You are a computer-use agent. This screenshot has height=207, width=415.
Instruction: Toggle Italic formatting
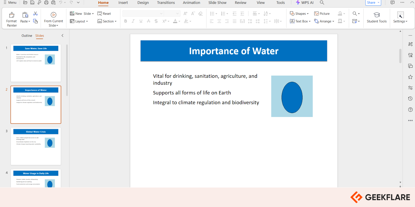point(133,21)
